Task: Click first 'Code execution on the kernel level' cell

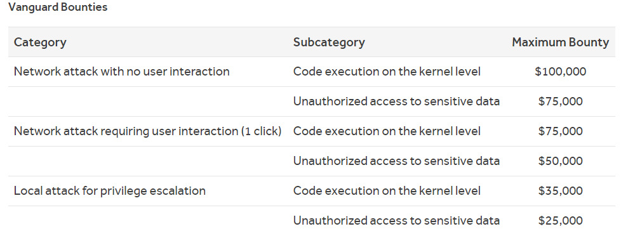Action: pos(387,72)
